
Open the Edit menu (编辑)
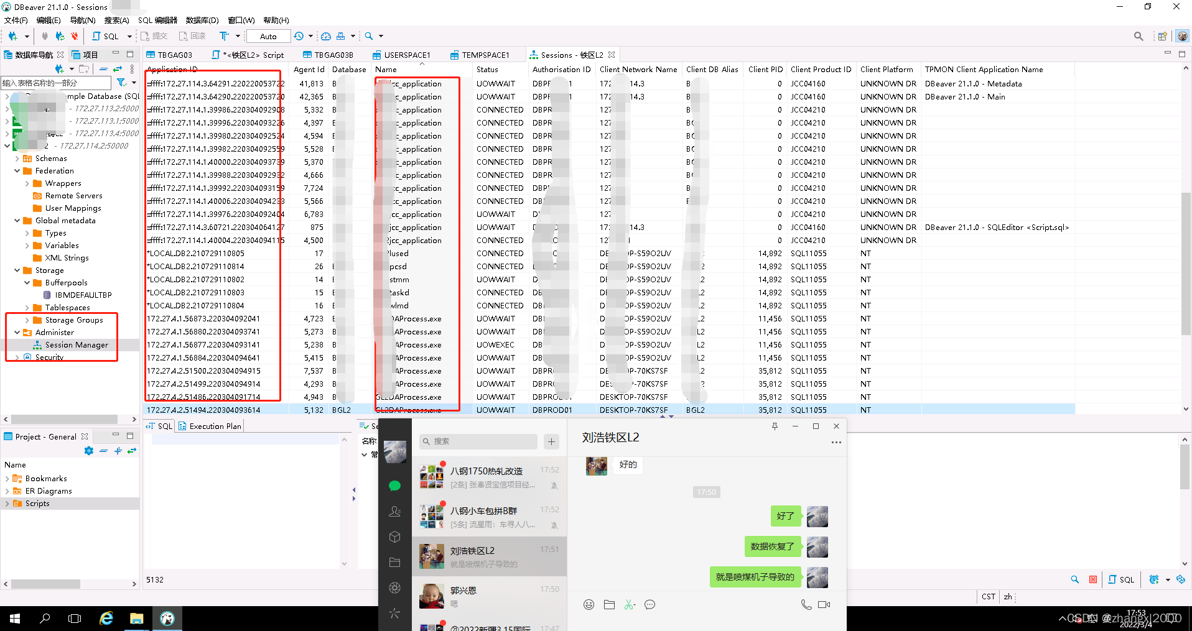[x=49, y=20]
